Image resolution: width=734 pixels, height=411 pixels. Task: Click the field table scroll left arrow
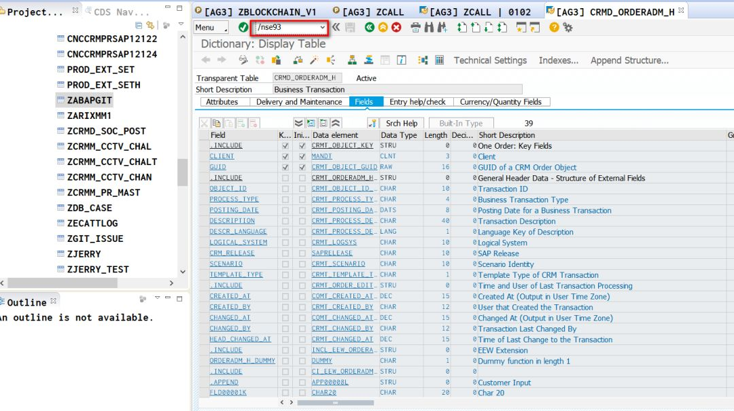pyautogui.click(x=282, y=402)
